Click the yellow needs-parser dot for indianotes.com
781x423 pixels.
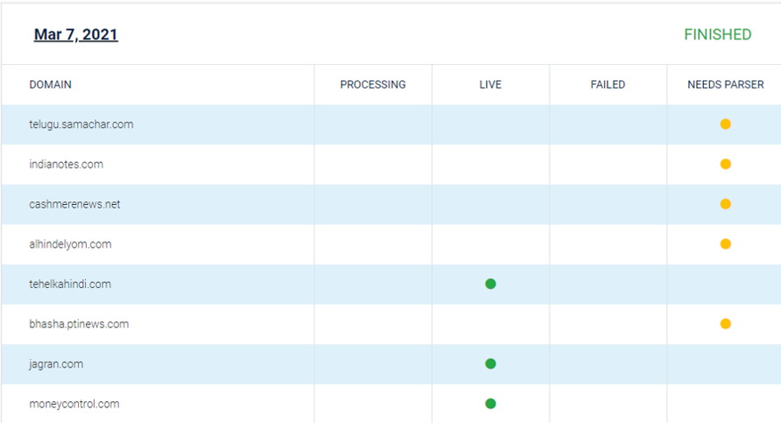coord(725,164)
